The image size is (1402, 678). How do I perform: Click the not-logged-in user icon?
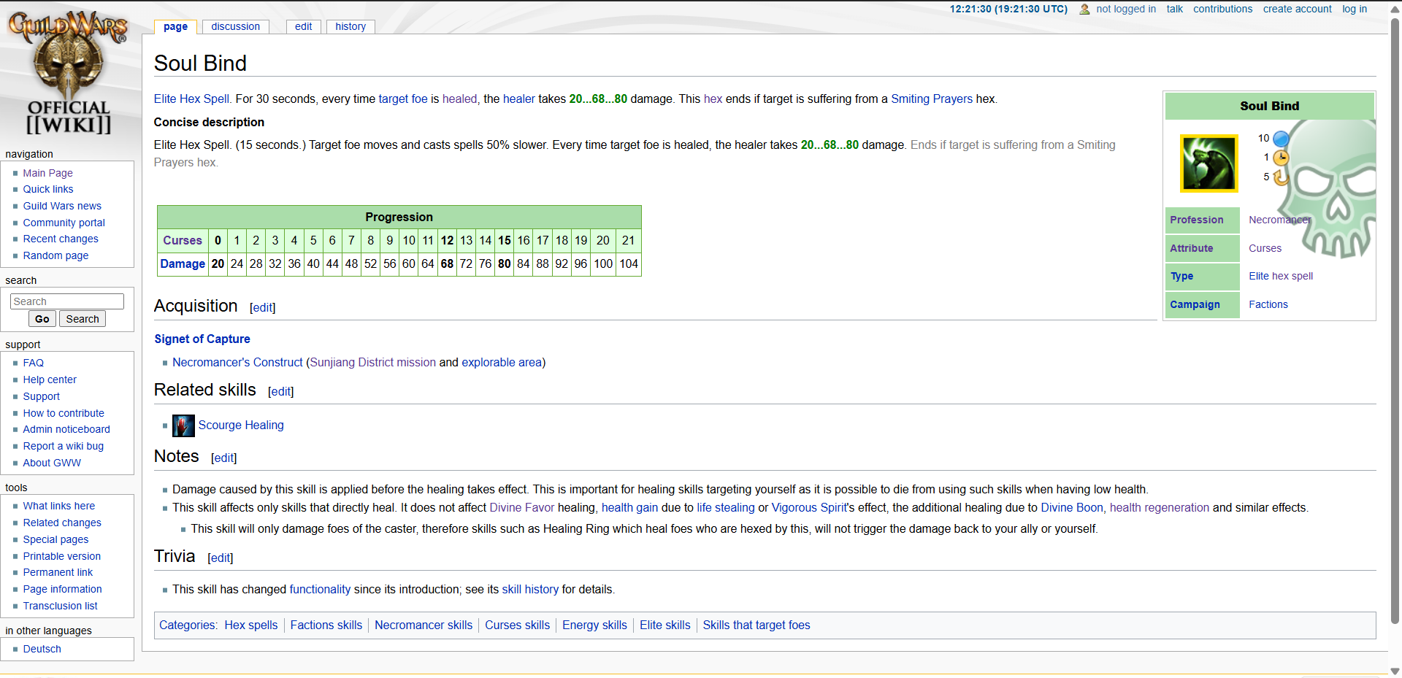1084,9
